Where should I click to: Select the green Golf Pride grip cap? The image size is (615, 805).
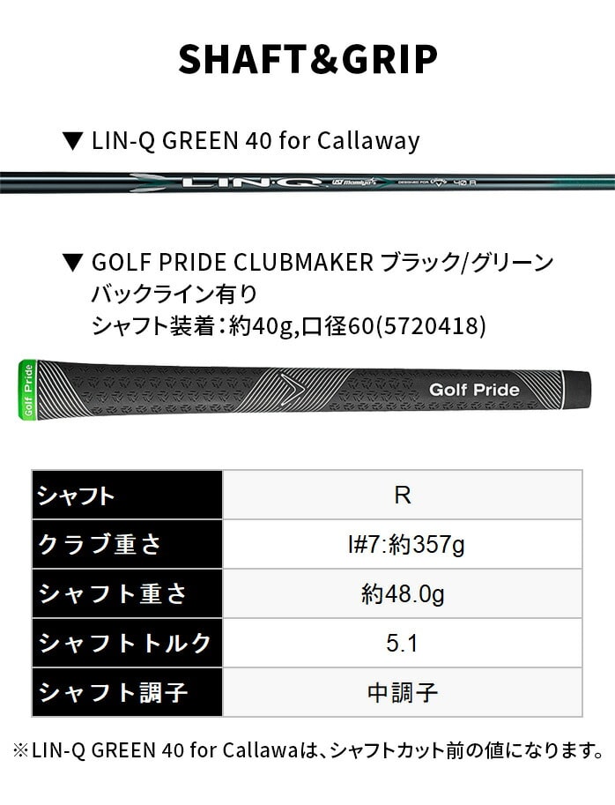[27, 389]
